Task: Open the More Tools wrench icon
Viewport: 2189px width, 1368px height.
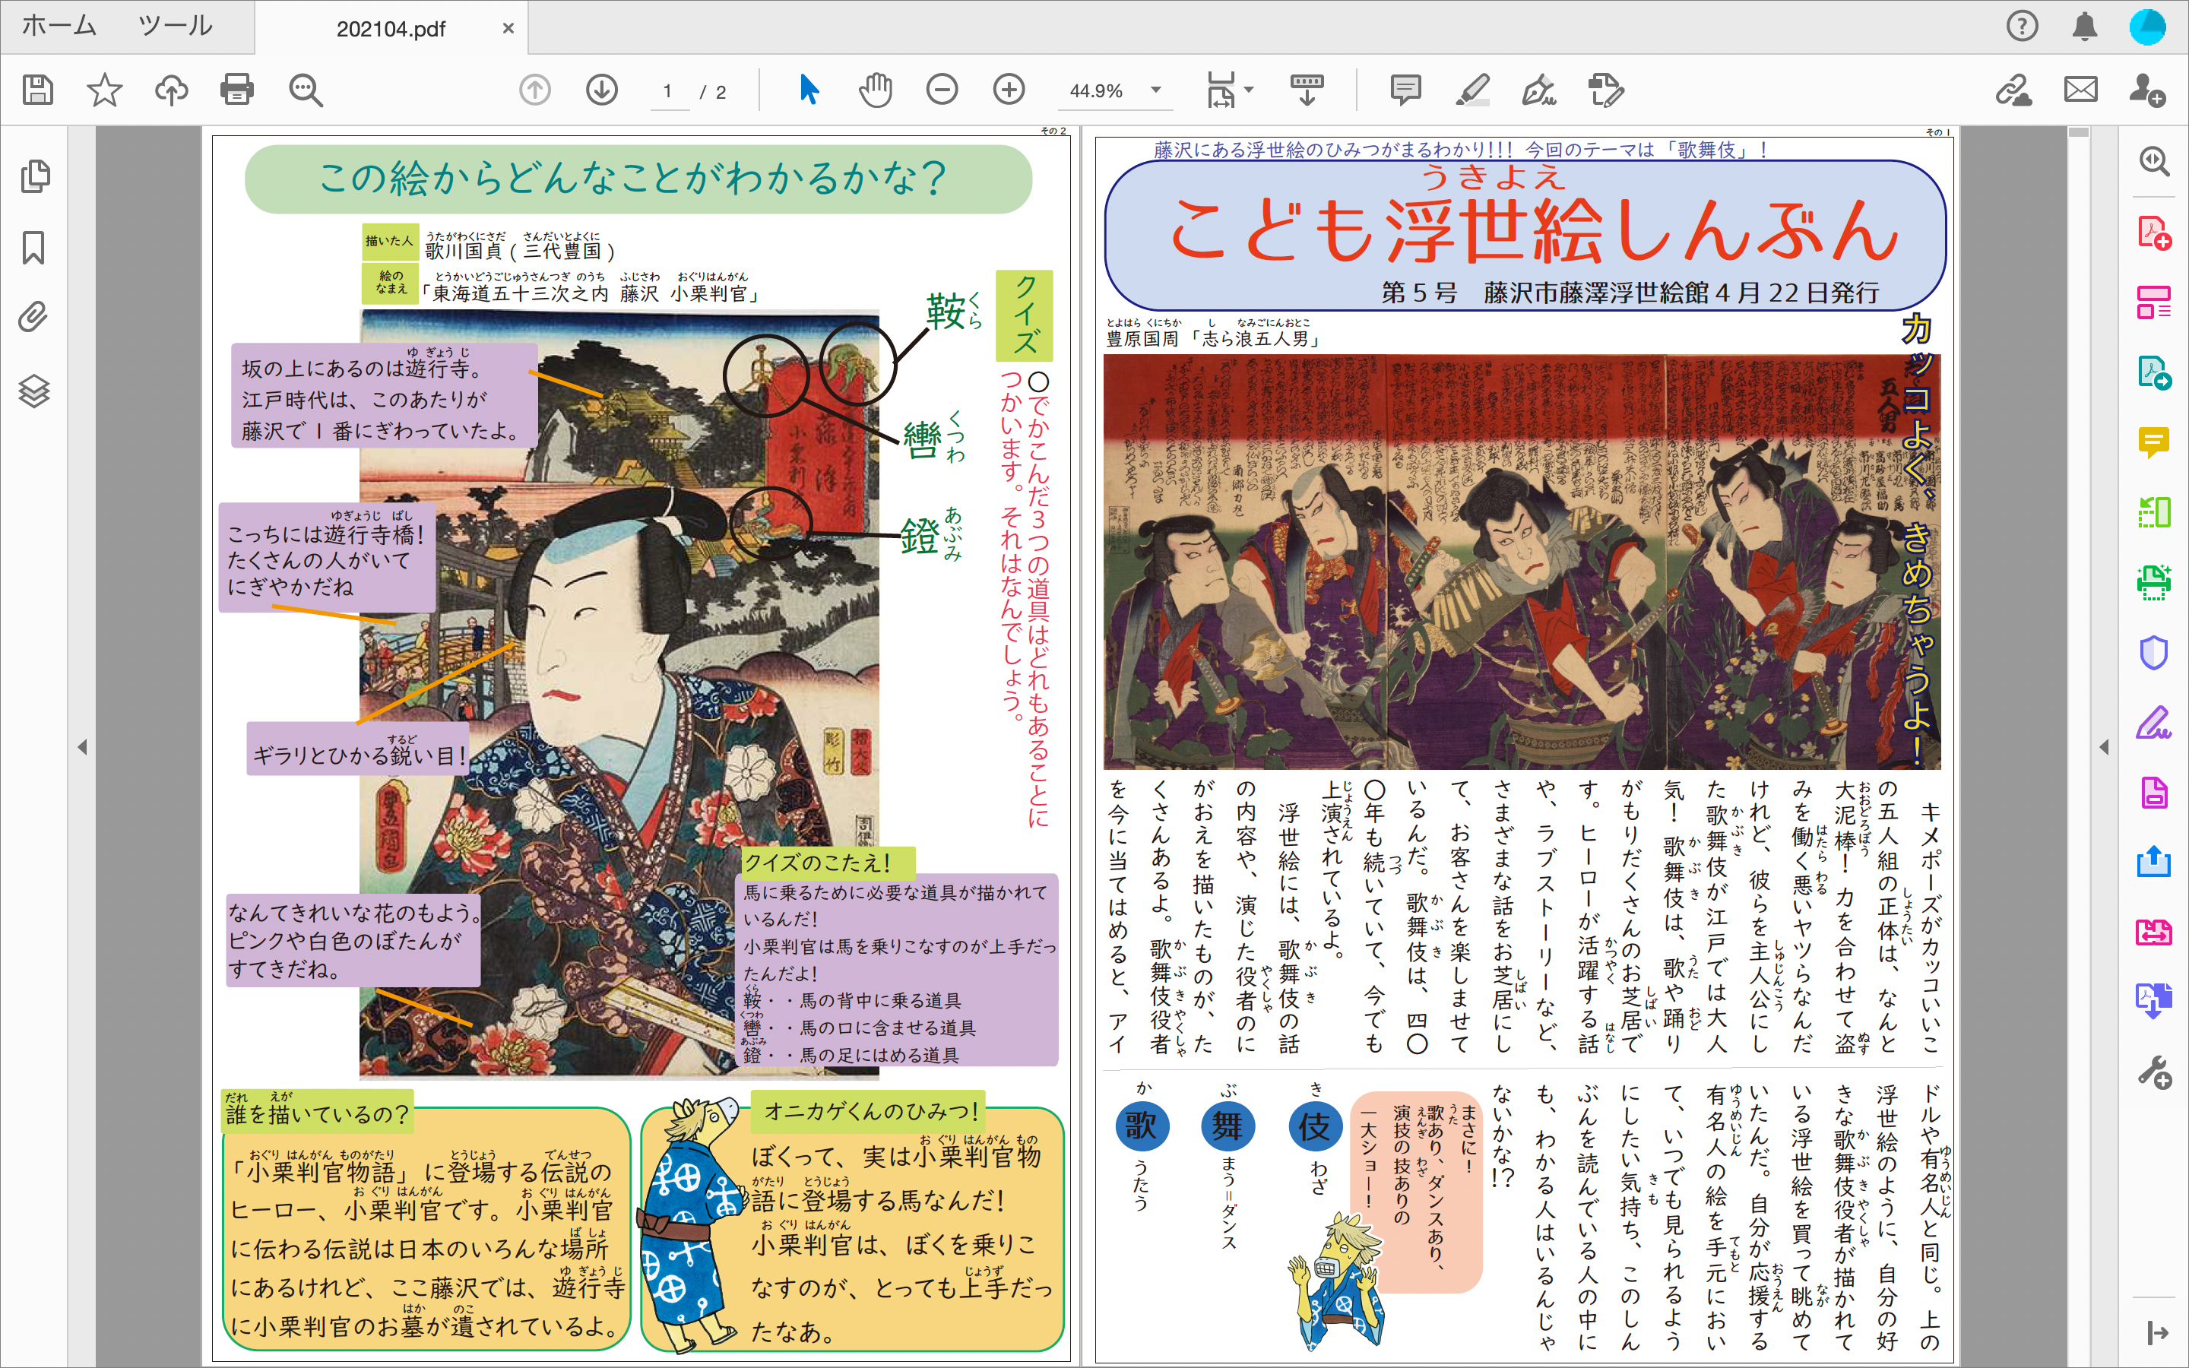Action: (2154, 1073)
